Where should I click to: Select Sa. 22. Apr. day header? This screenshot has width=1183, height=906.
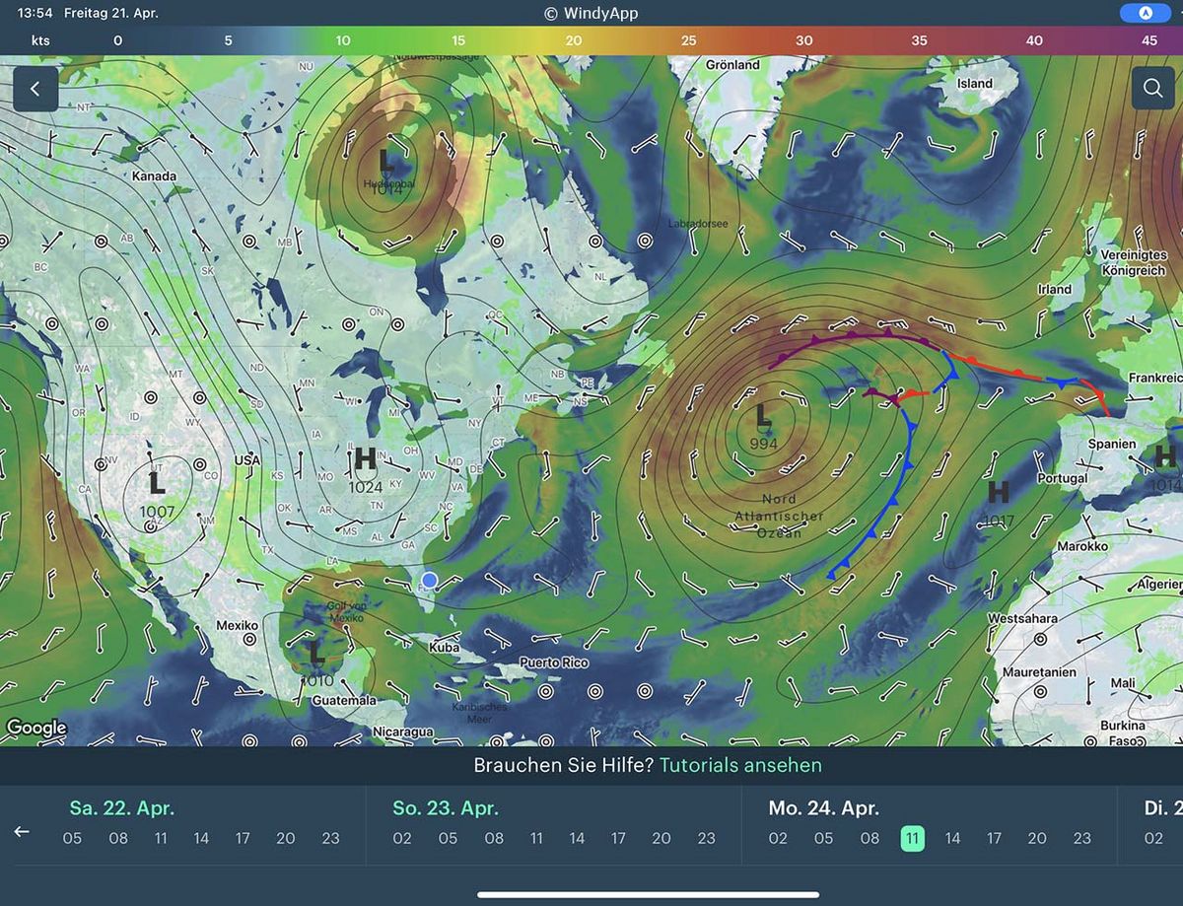coord(122,808)
